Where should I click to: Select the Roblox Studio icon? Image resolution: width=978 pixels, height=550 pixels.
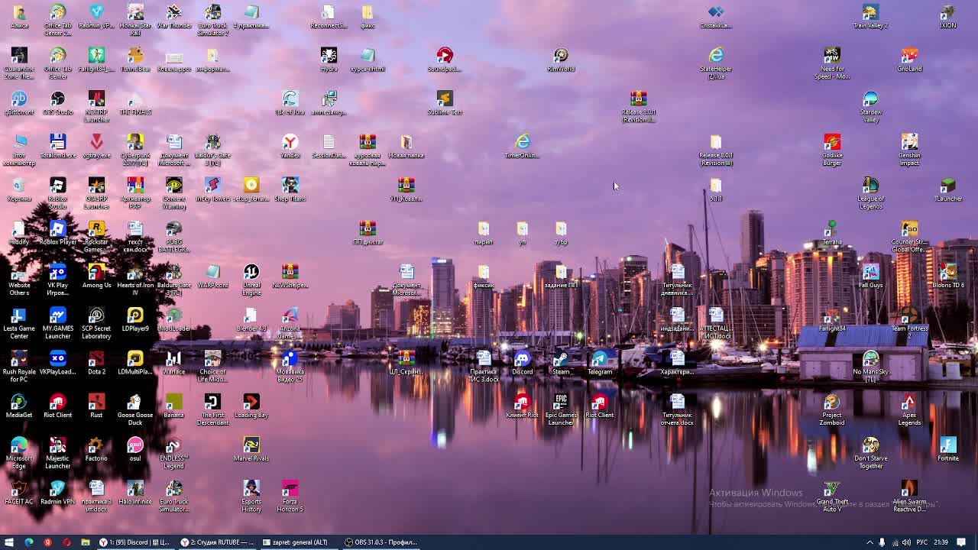click(58, 192)
